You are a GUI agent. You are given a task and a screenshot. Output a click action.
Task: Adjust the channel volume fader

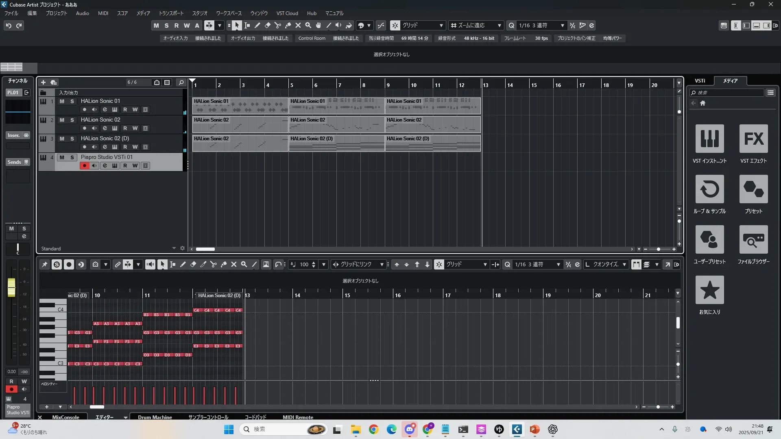(11, 287)
